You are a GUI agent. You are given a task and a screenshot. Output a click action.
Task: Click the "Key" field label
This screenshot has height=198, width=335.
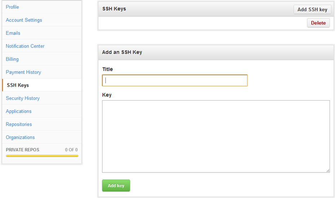click(107, 95)
